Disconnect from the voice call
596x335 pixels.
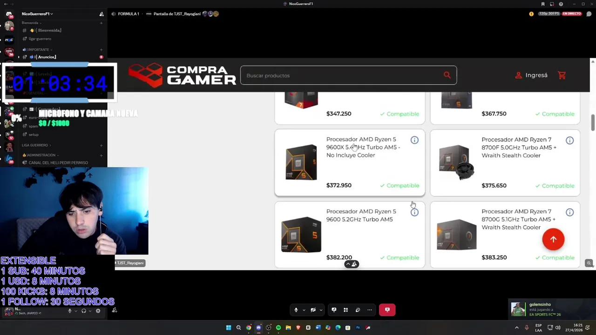387,310
